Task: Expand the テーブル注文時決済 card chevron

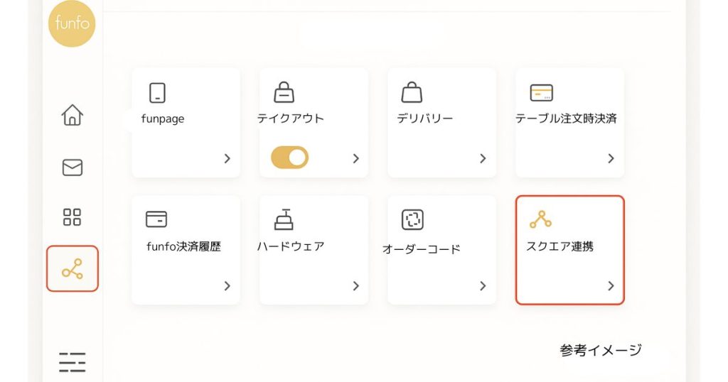Action: pyautogui.click(x=611, y=158)
